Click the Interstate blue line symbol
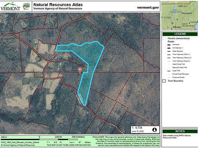The height and width of the screenshot is (148, 198). [x=169, y=45]
